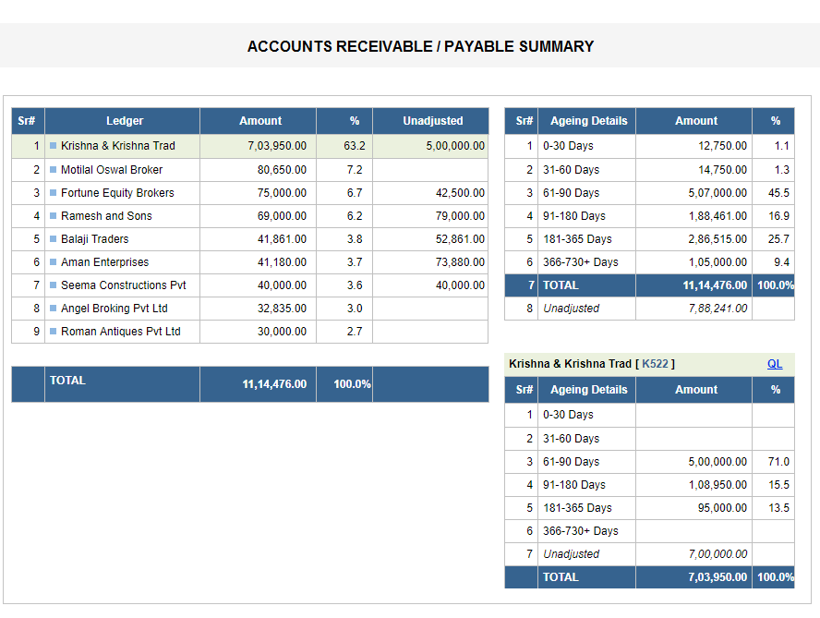
Task: Click the blue square beside Angel Broking Pvt Ltd
Action: [x=53, y=309]
